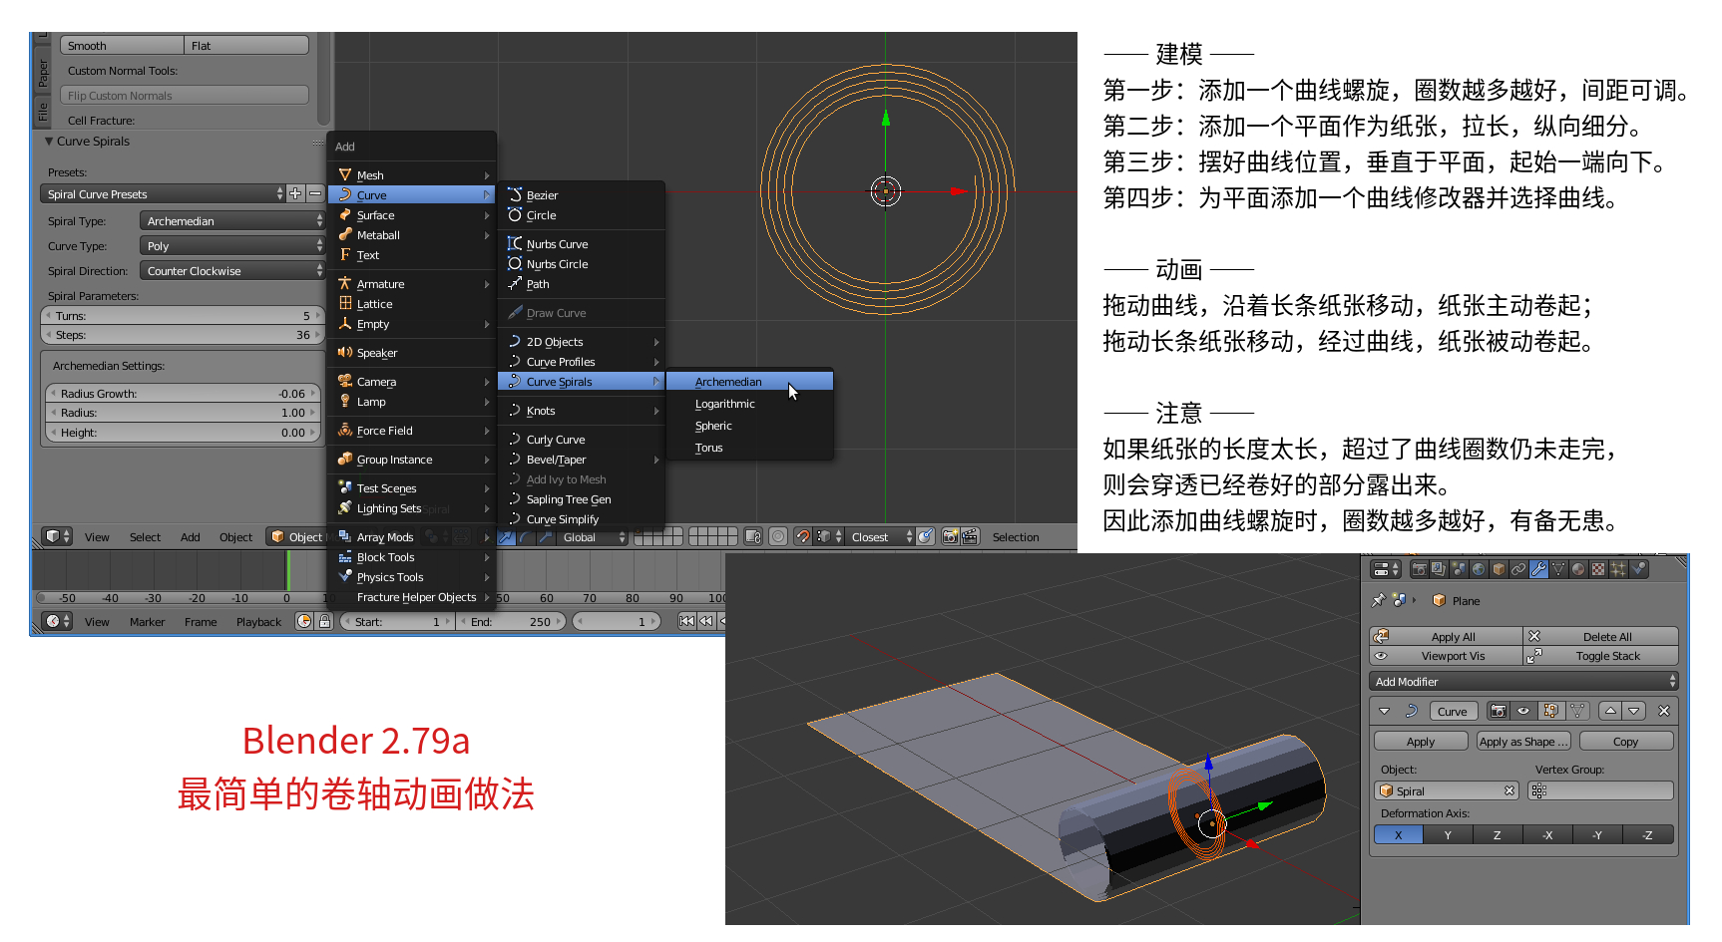Click the Vertex Group input field
This screenshot has height=942, width=1722.
1600,790
